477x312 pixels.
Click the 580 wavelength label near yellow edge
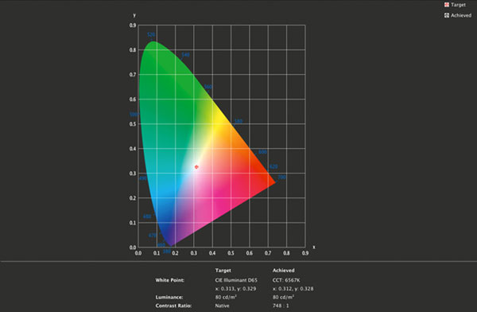point(238,121)
